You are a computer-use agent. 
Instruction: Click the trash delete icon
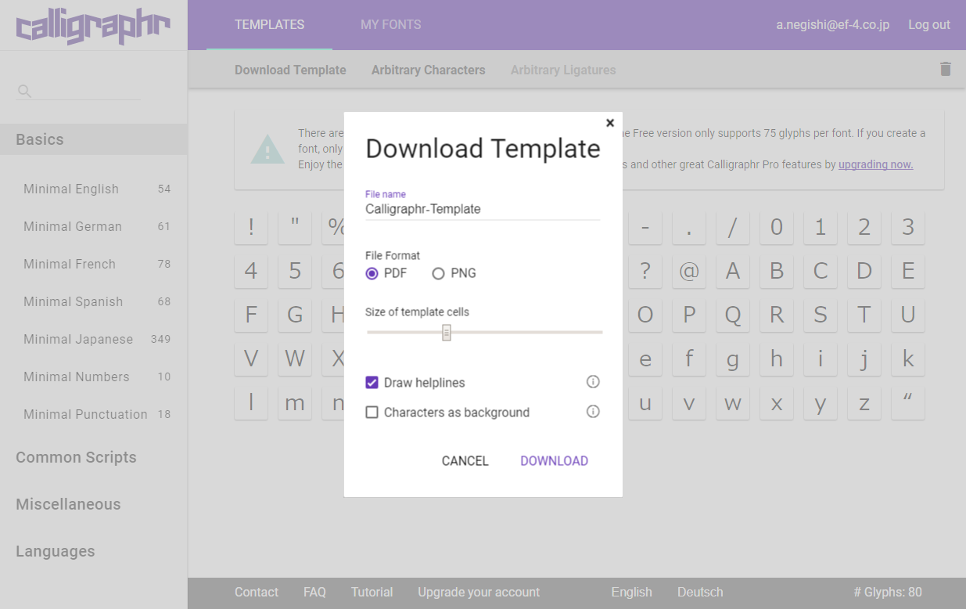945,69
